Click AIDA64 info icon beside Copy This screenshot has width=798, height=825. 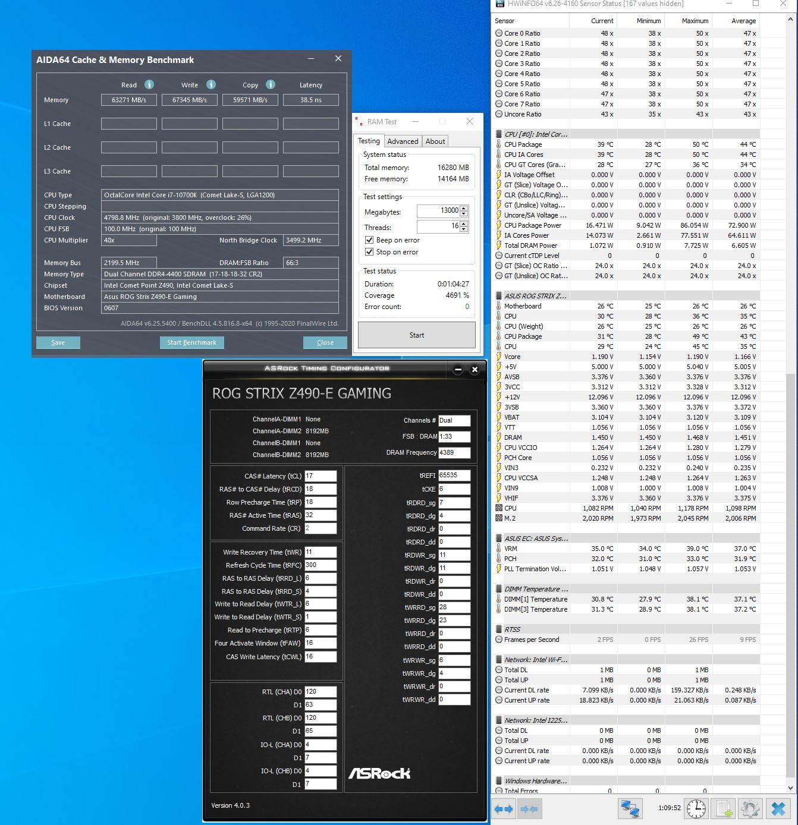[271, 84]
